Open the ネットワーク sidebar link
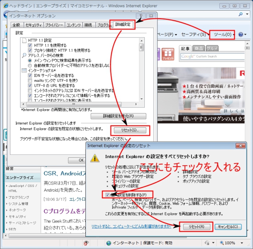Screen dimensions: 253x249 pyautogui.click(x=17, y=210)
